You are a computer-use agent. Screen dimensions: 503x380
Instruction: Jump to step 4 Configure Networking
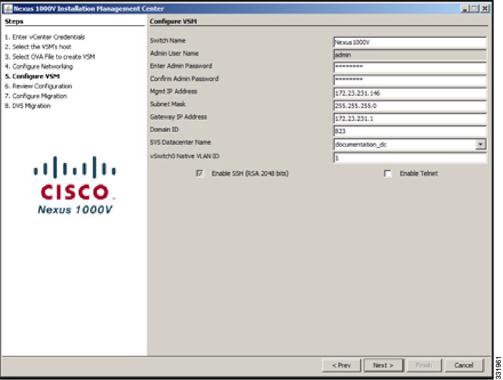39,67
